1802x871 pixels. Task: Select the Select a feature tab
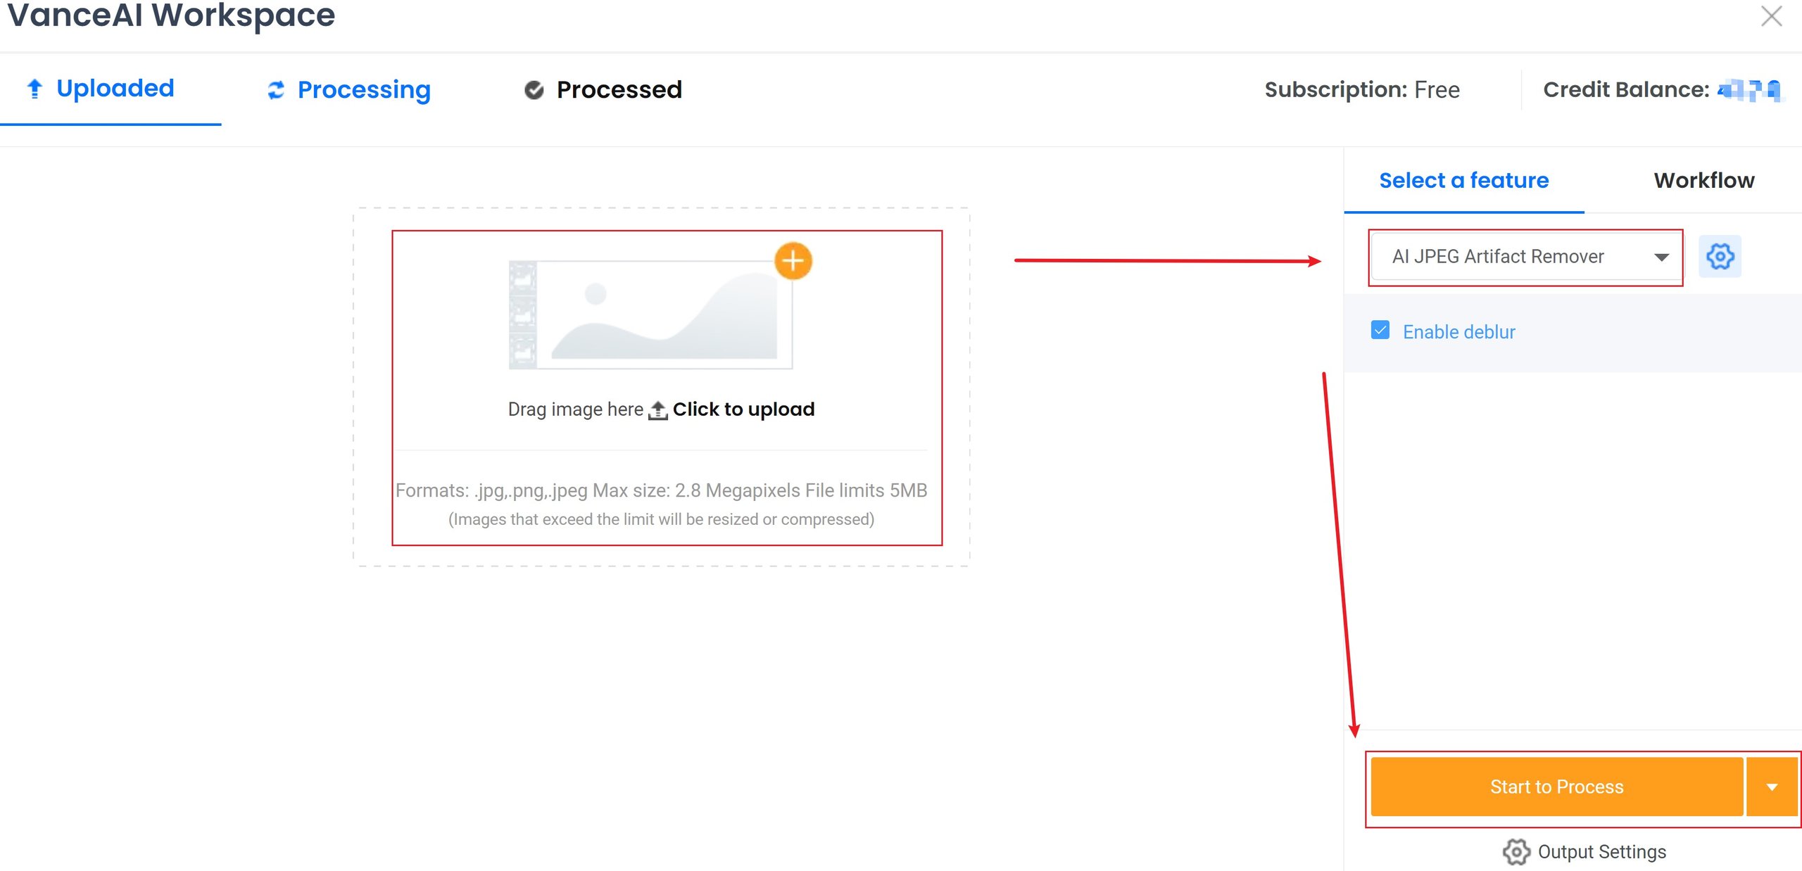click(x=1463, y=180)
